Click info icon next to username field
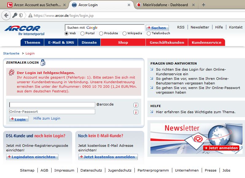This screenshot has width=245, height=178. pyautogui.click(x=136, y=105)
